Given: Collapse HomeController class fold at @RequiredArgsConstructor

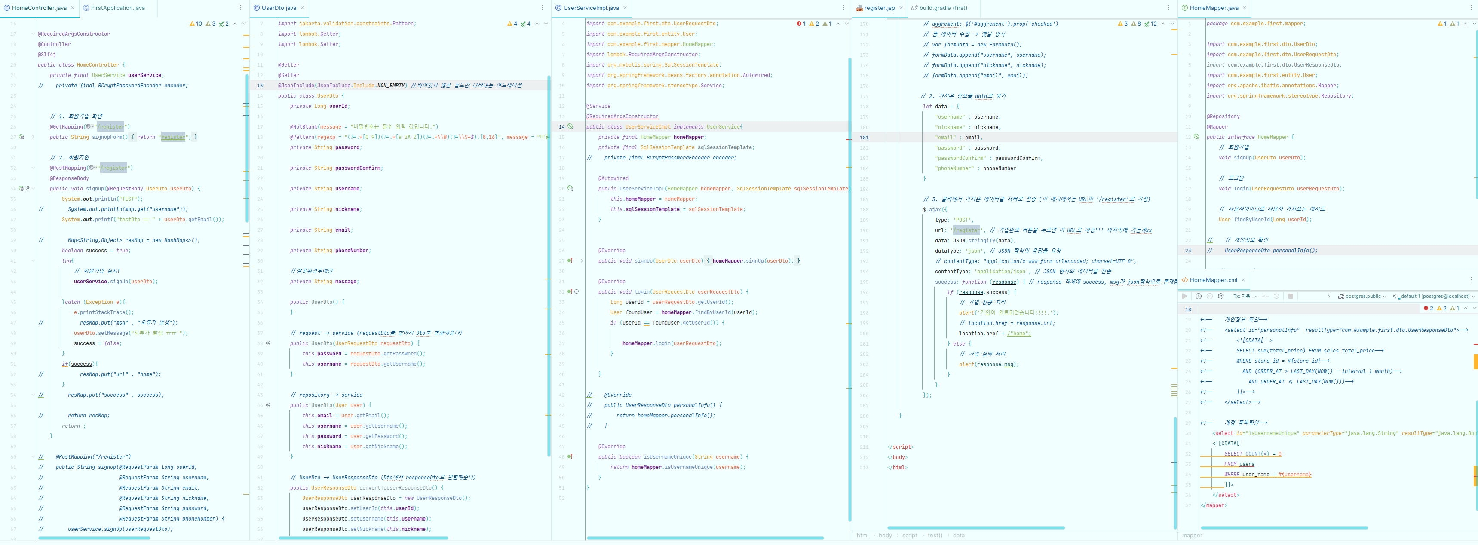Looking at the screenshot, I should pos(33,34).
